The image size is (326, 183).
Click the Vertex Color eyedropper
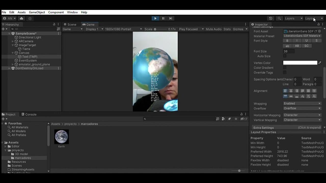tap(320, 63)
